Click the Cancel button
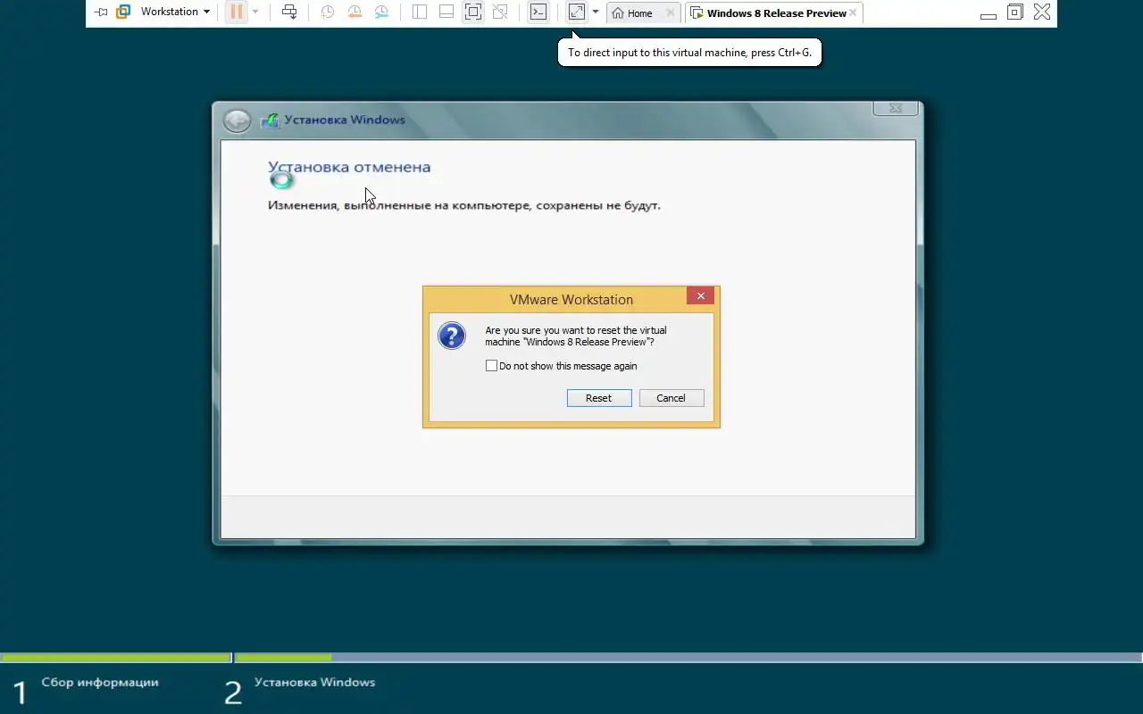Viewport: 1143px width, 714px height. click(672, 398)
